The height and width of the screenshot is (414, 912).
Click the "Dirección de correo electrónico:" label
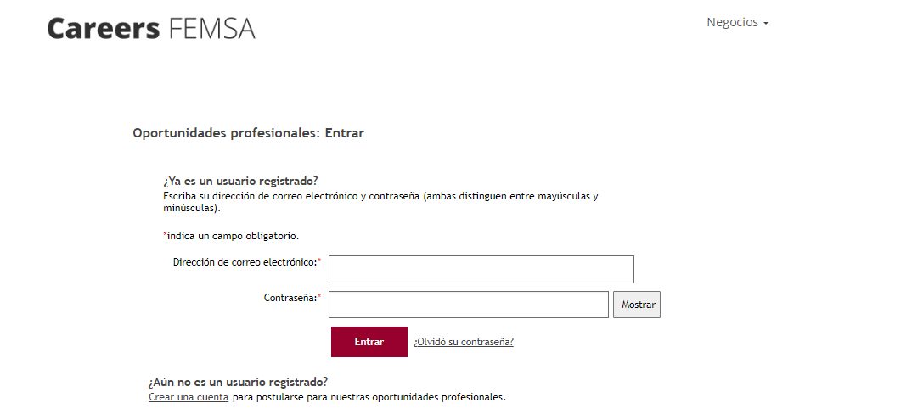click(245, 262)
